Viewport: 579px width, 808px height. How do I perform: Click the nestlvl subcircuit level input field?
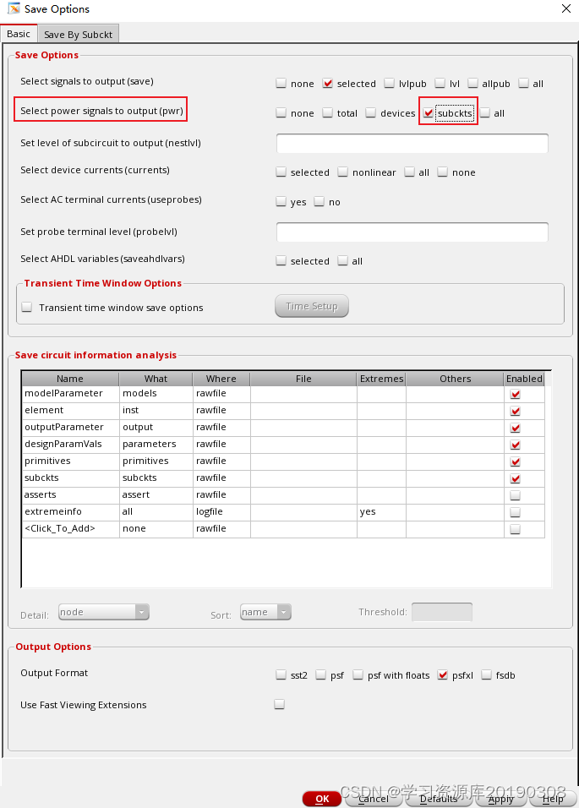click(x=412, y=143)
